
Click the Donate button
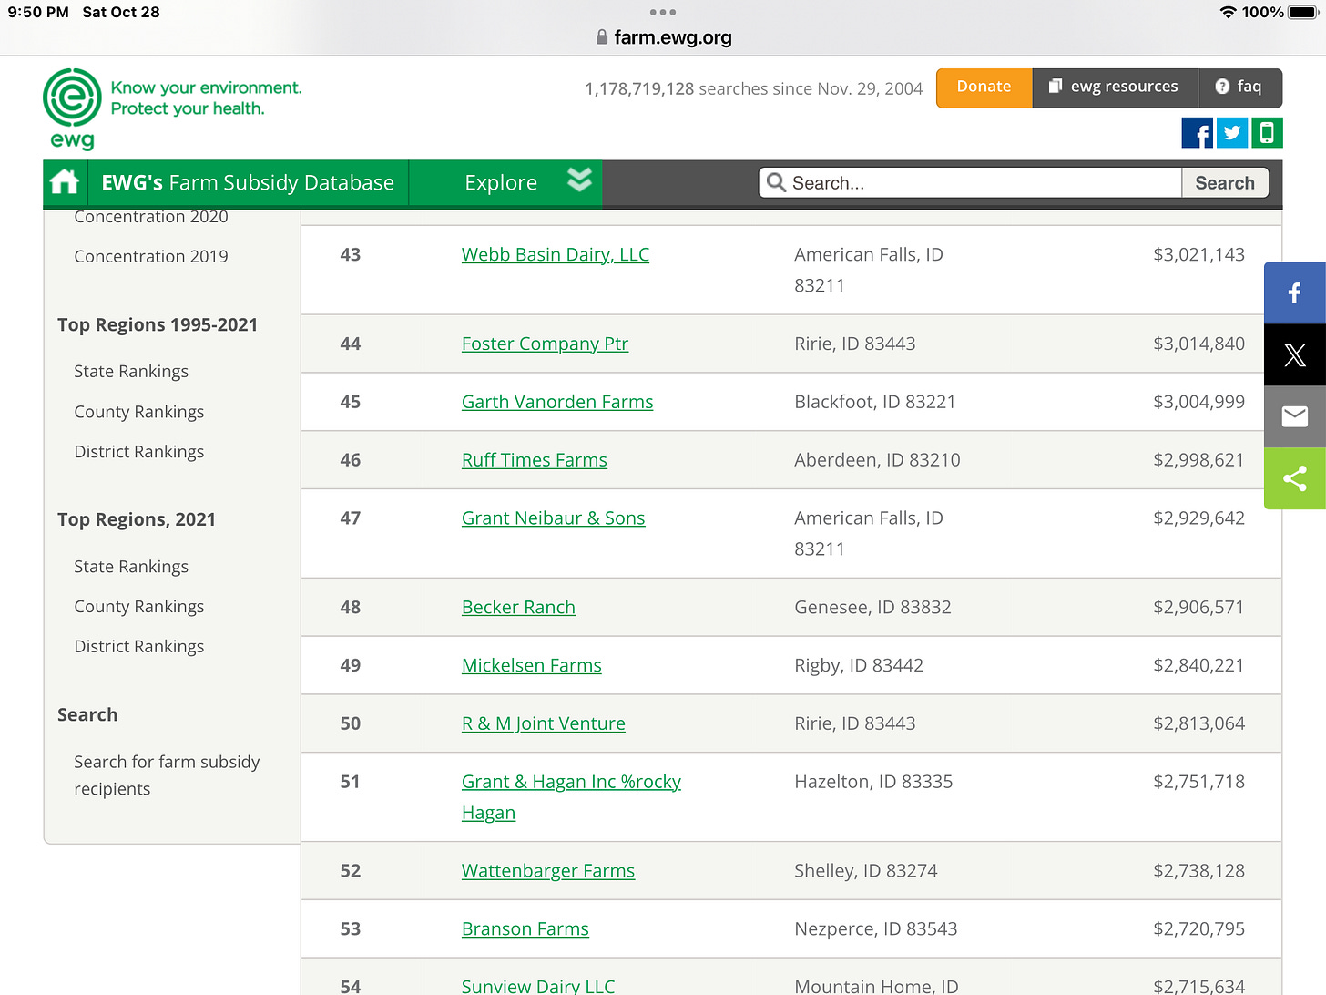984,87
